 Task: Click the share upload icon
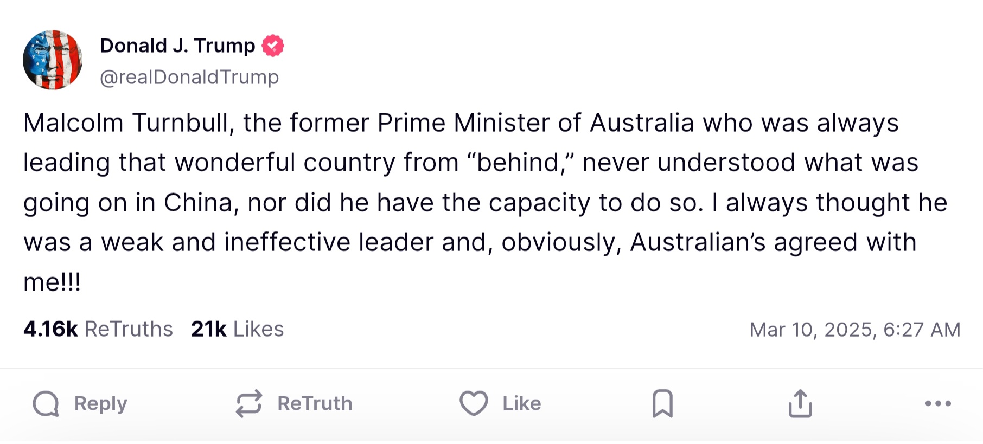tap(800, 403)
